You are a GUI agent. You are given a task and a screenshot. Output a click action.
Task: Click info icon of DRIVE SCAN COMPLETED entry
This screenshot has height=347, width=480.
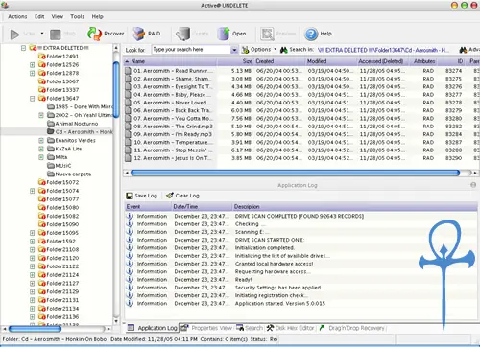point(130,216)
